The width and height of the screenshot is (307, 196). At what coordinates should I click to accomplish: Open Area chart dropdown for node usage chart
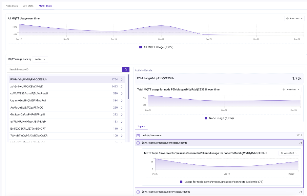(291, 89)
